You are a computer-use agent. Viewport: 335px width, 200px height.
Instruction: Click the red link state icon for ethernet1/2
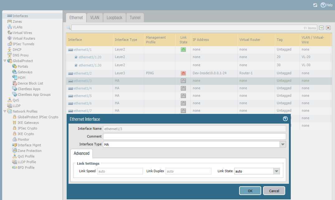(x=183, y=73)
